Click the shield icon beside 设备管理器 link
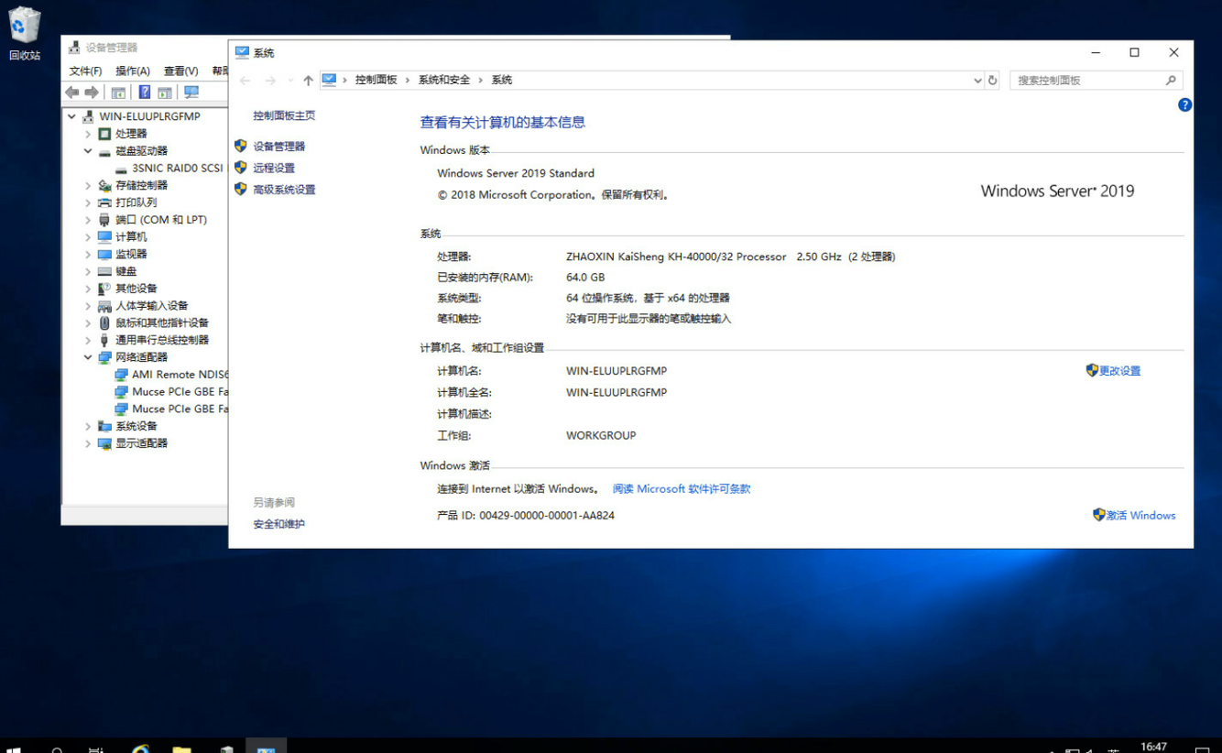Image resolution: width=1222 pixels, height=753 pixels. point(241,146)
